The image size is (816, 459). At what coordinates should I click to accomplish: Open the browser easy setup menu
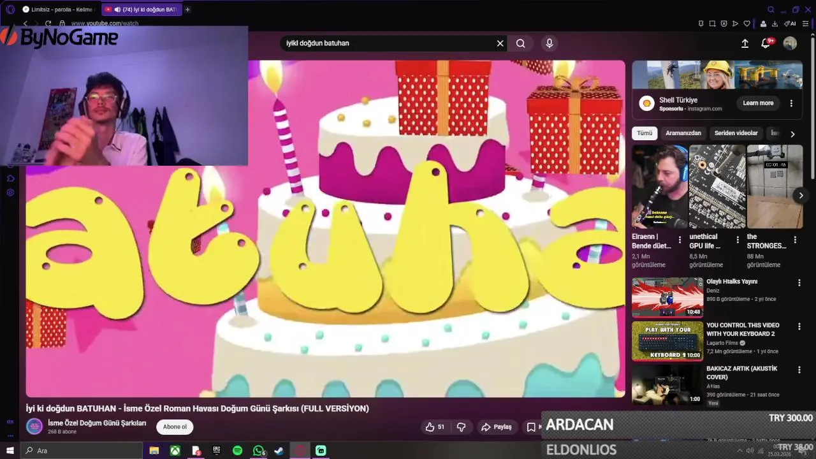coord(804,24)
